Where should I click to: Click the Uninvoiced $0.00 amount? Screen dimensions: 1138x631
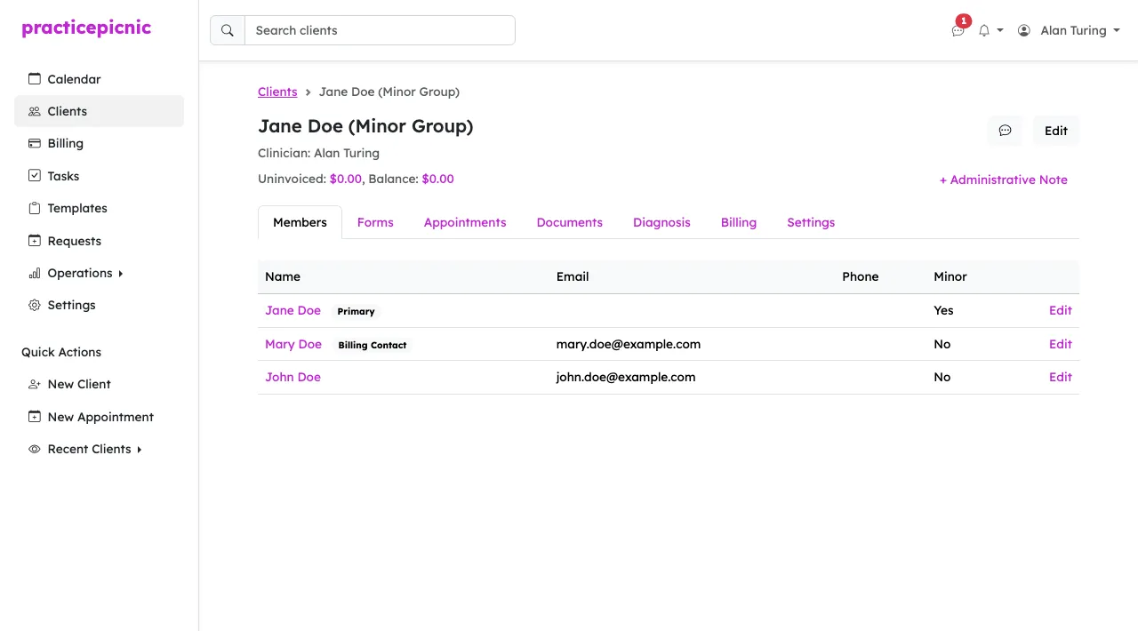346,179
